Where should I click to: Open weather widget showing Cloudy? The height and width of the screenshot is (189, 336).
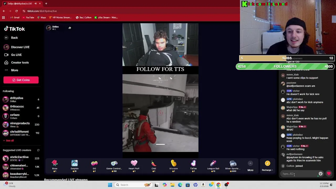click(x=9, y=185)
